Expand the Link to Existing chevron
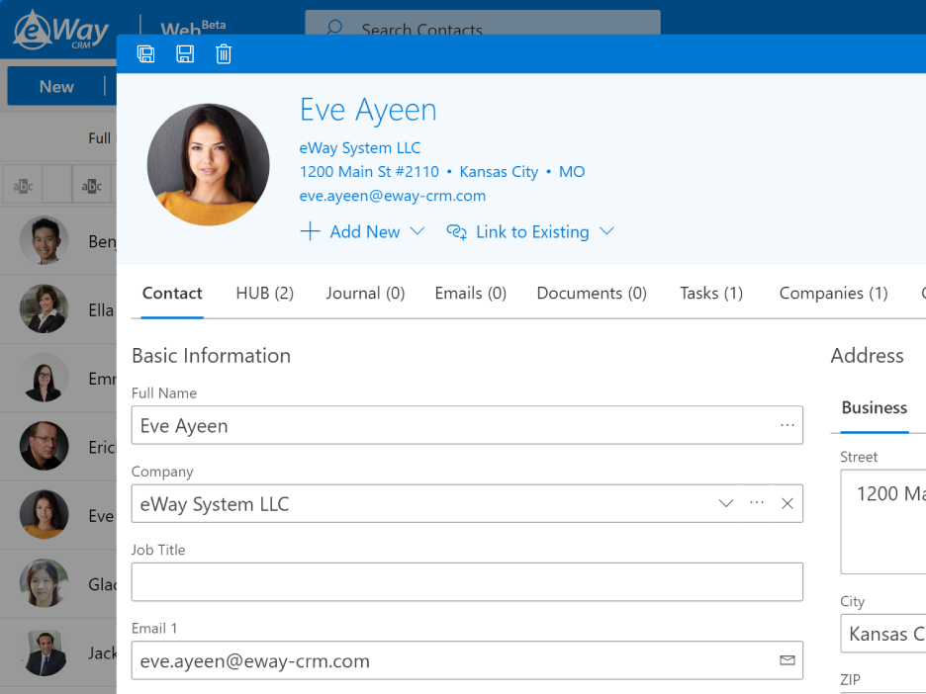This screenshot has height=694, width=926. (x=606, y=230)
